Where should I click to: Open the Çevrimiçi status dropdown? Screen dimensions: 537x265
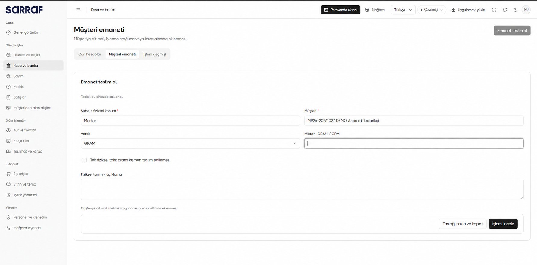click(x=432, y=10)
